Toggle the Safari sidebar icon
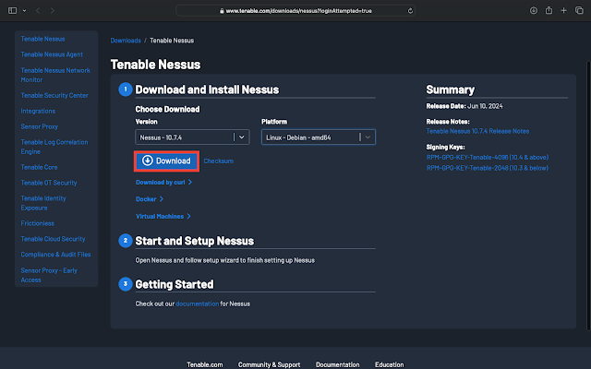The height and width of the screenshot is (369, 591). [12, 10]
